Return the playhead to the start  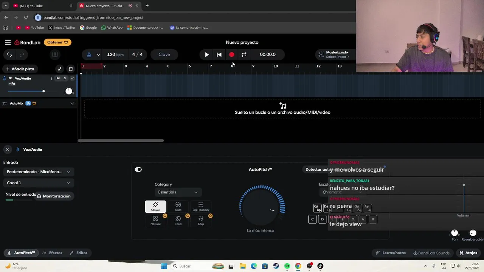click(219, 55)
